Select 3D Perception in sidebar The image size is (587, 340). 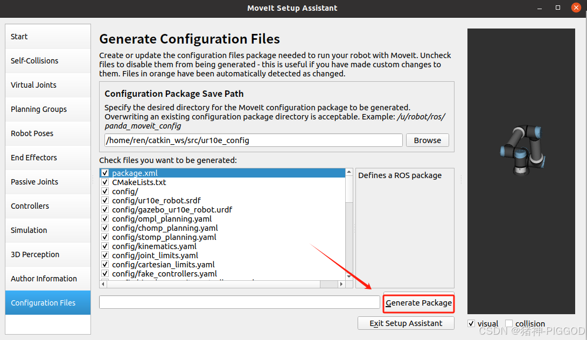point(48,254)
